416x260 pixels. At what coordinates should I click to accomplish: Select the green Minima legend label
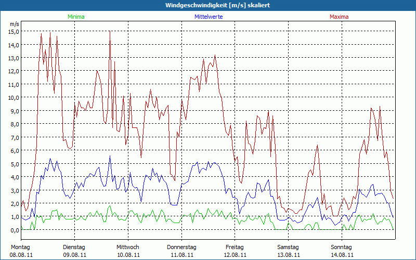pos(76,17)
